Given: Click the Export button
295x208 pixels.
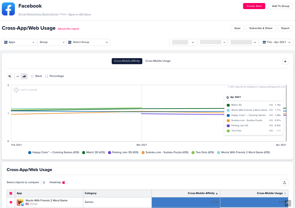Looking at the screenshot, I should 285,28.
